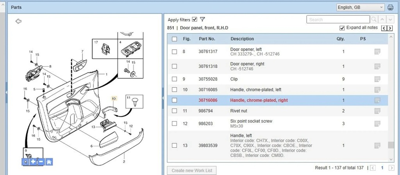Select part number 30716086 text
Viewport: 400px width, 175px height.
click(208, 100)
